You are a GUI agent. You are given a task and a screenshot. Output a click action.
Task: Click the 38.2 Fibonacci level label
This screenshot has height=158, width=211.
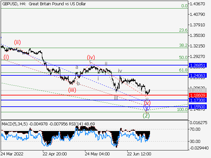[183, 45]
